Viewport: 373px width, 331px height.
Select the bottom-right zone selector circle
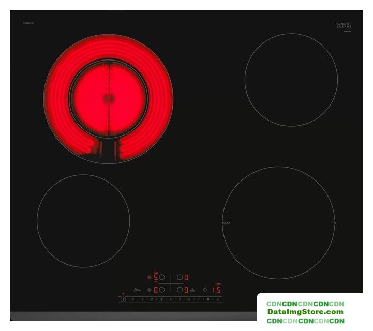[180, 290]
